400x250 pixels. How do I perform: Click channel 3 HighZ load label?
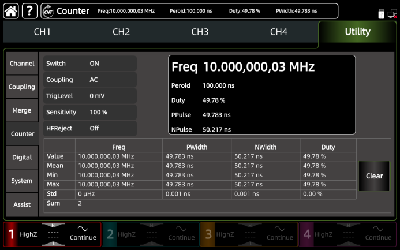point(225,234)
